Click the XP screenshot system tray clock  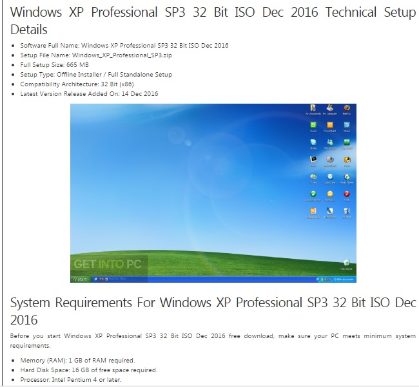pos(343,279)
